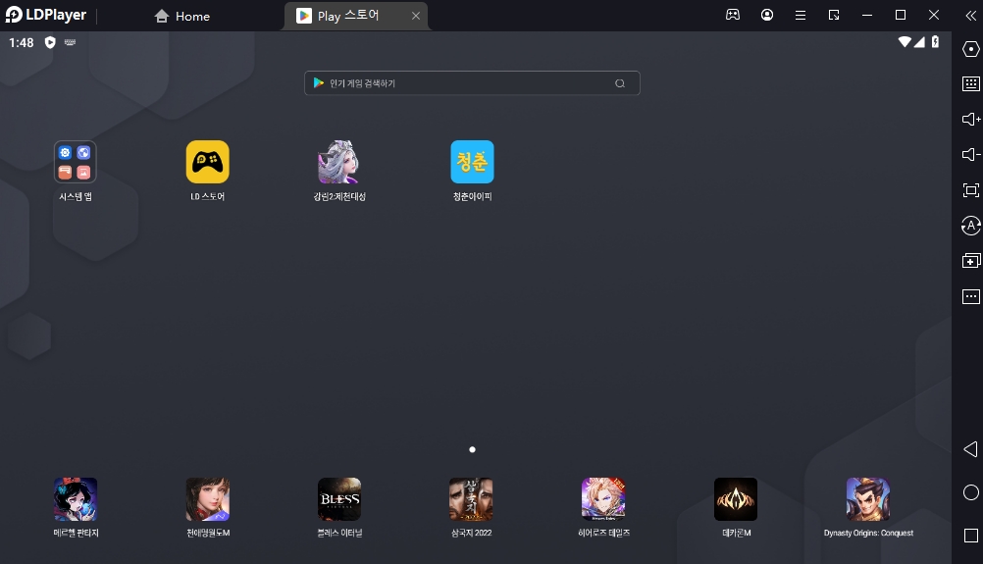Image resolution: width=983 pixels, height=564 pixels.
Task: Expand more tools with the three-dot icon
Action: 970,296
